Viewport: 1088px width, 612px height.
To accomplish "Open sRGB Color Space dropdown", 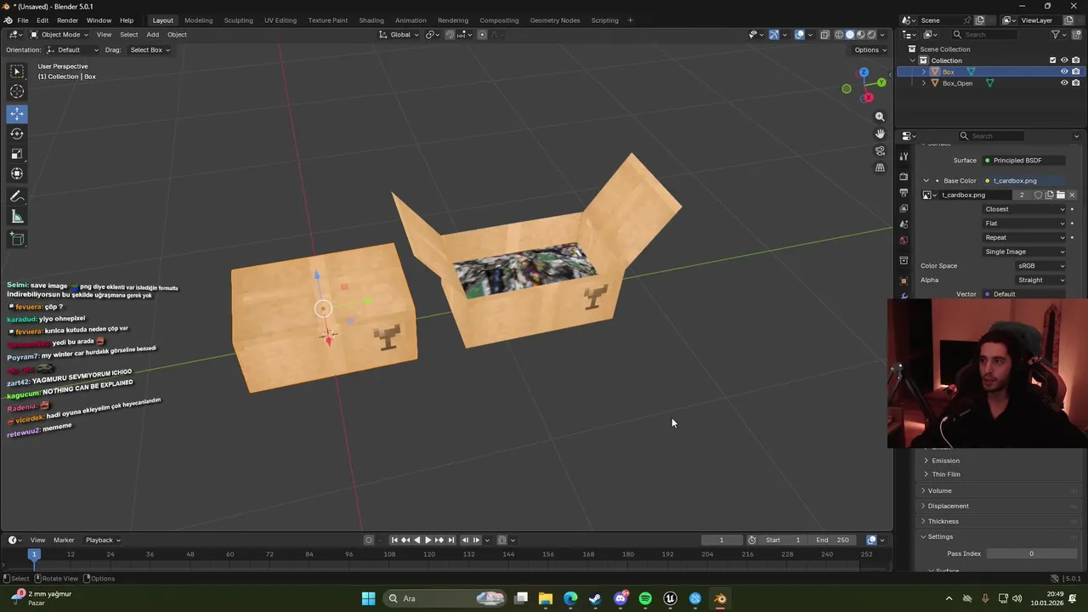I will [x=1041, y=266].
